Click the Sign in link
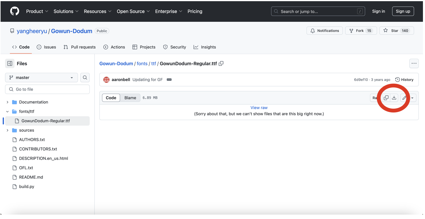The width and height of the screenshot is (425, 219). coord(379,11)
